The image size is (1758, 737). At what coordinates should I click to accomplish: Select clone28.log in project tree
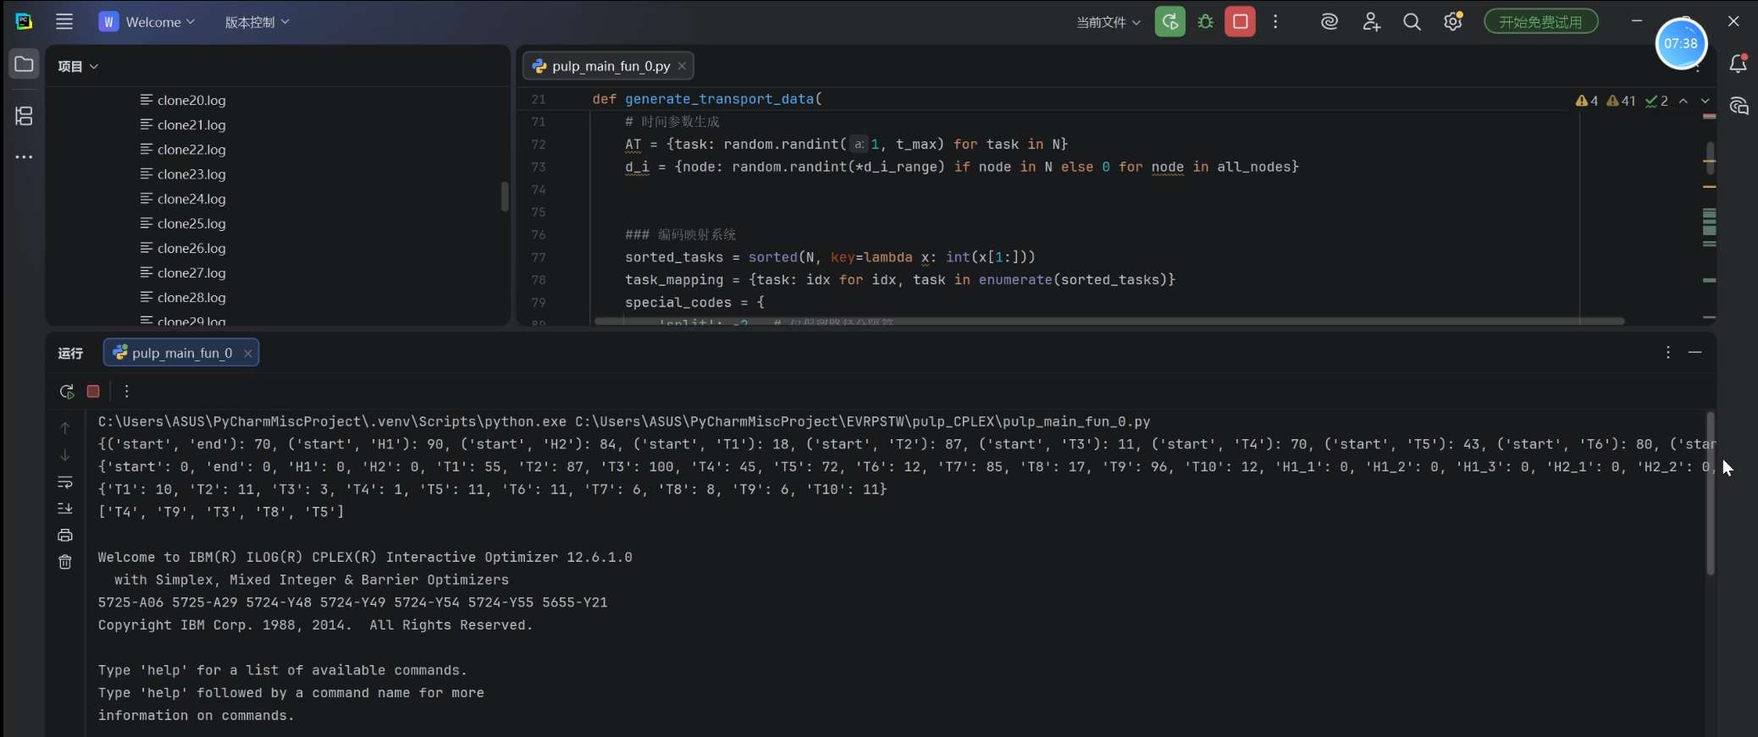click(183, 297)
